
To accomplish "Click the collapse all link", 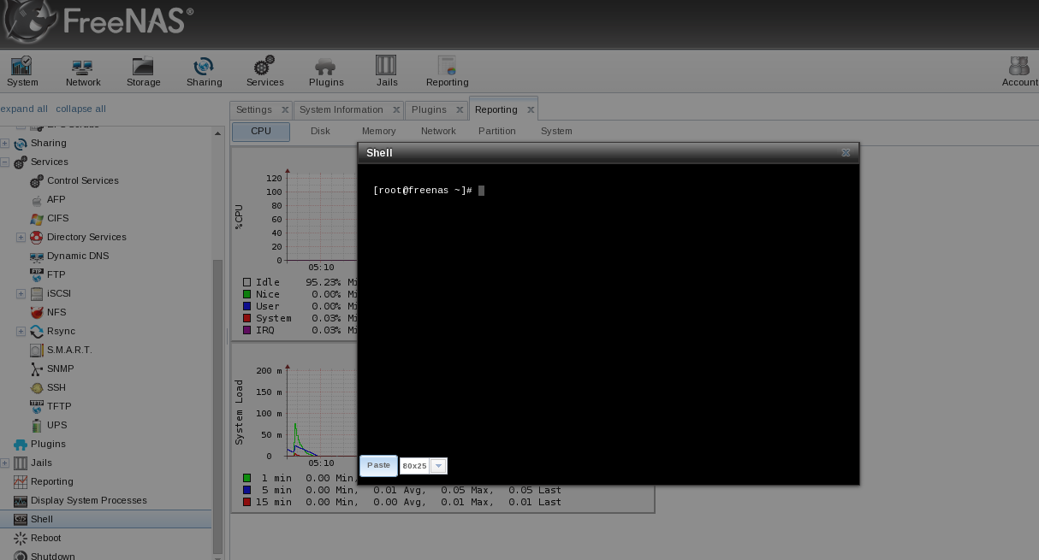I will click(x=80, y=109).
